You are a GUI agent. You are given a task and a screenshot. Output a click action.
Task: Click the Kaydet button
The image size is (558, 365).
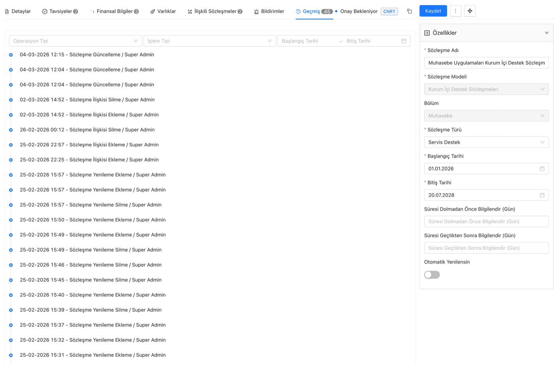(433, 11)
